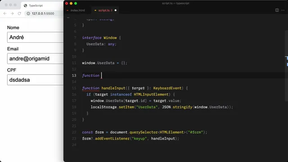Click the Nome input field

coord(35,37)
